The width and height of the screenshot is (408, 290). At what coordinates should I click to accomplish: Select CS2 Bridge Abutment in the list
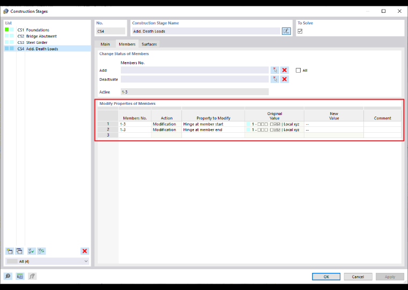click(x=47, y=36)
